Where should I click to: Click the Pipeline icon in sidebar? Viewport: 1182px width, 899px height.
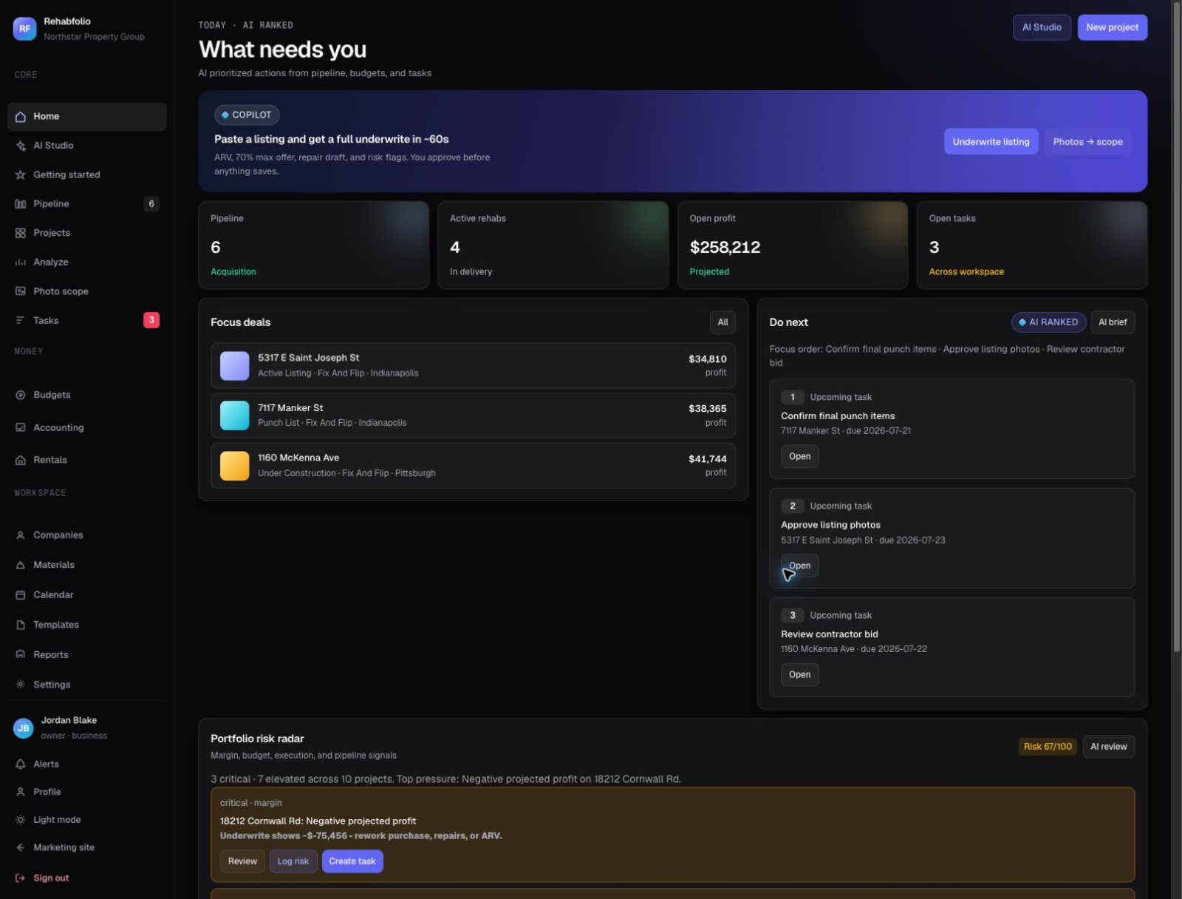(x=21, y=204)
